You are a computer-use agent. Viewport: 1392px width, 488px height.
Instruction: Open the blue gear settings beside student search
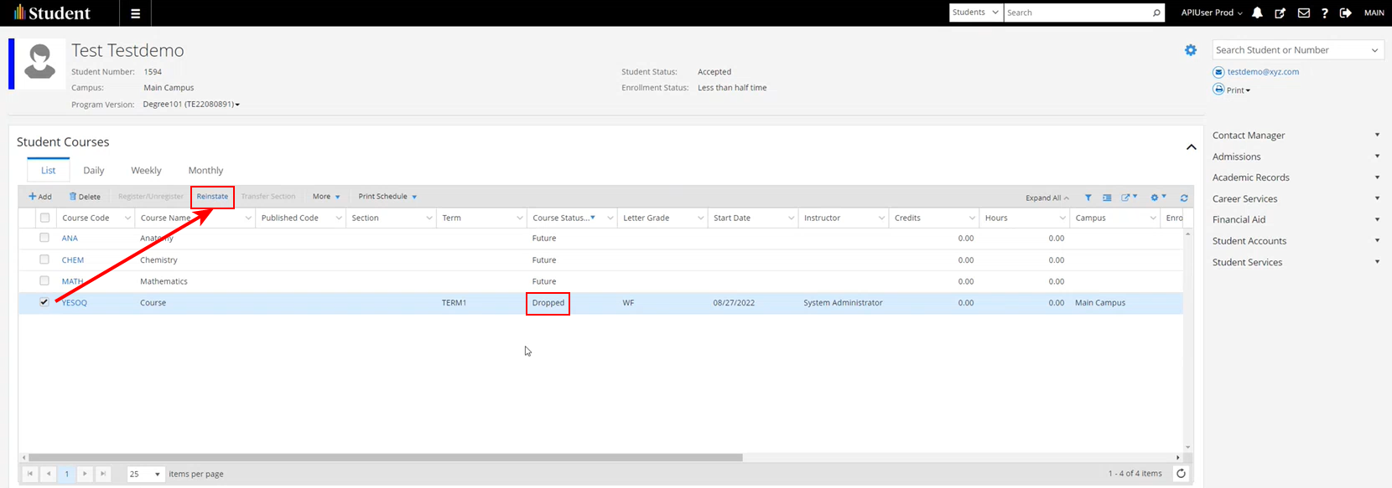[1191, 50]
